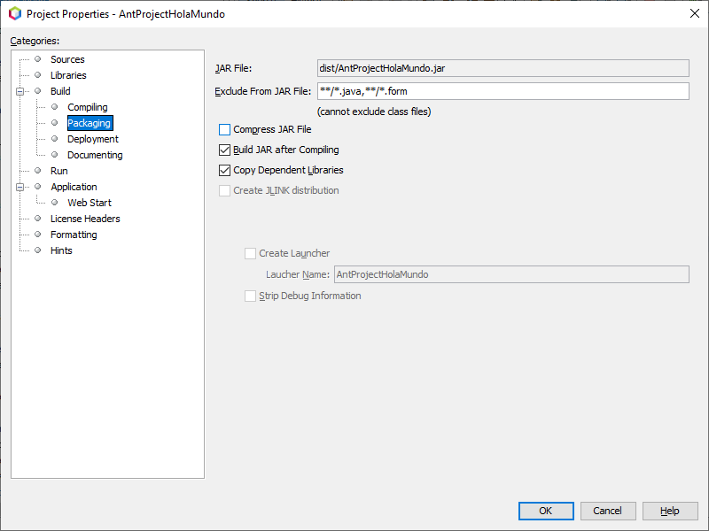Click the bullet icon next to Libraries
This screenshot has width=709, height=531.
click(38, 75)
